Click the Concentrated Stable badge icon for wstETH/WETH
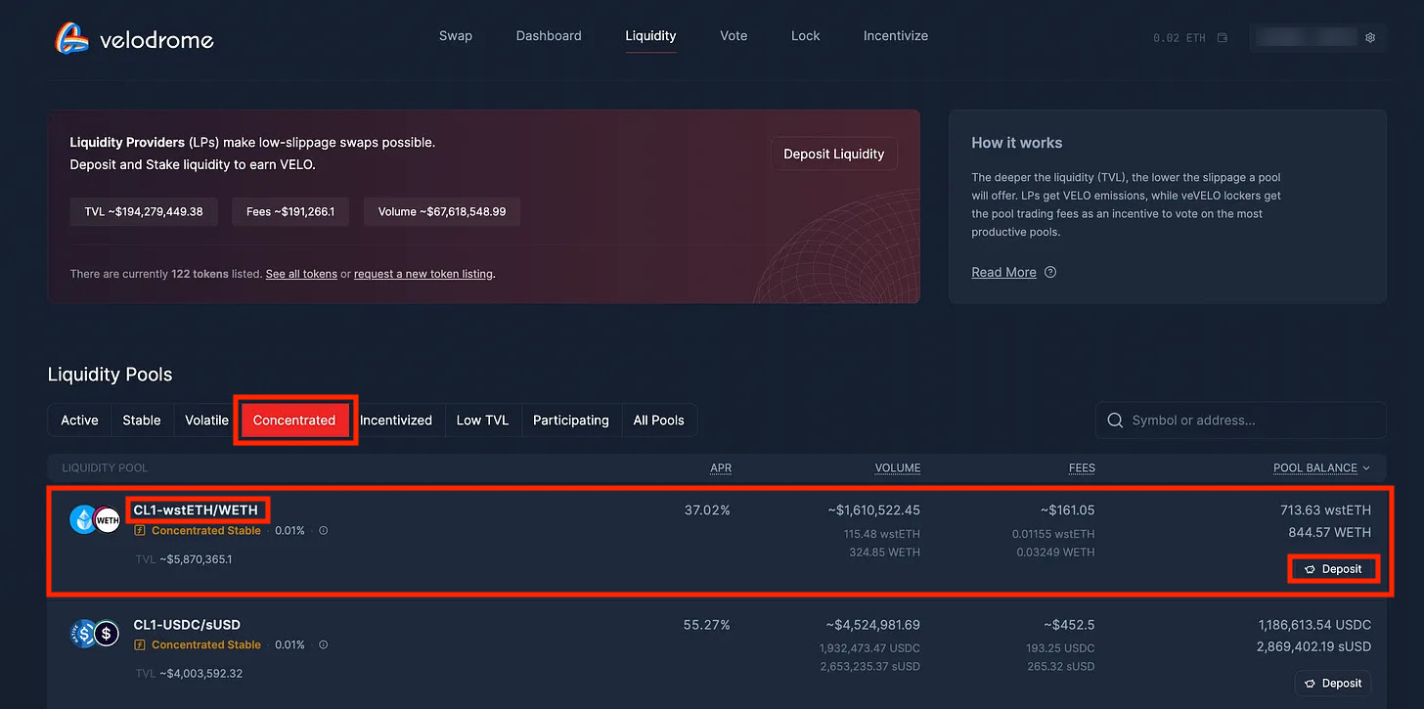This screenshot has height=709, width=1424. [x=140, y=531]
